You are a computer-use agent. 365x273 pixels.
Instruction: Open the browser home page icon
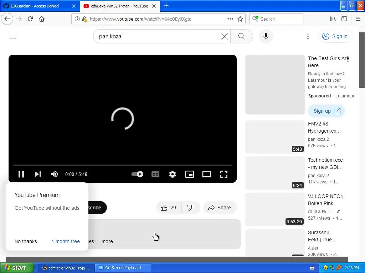pos(42,19)
